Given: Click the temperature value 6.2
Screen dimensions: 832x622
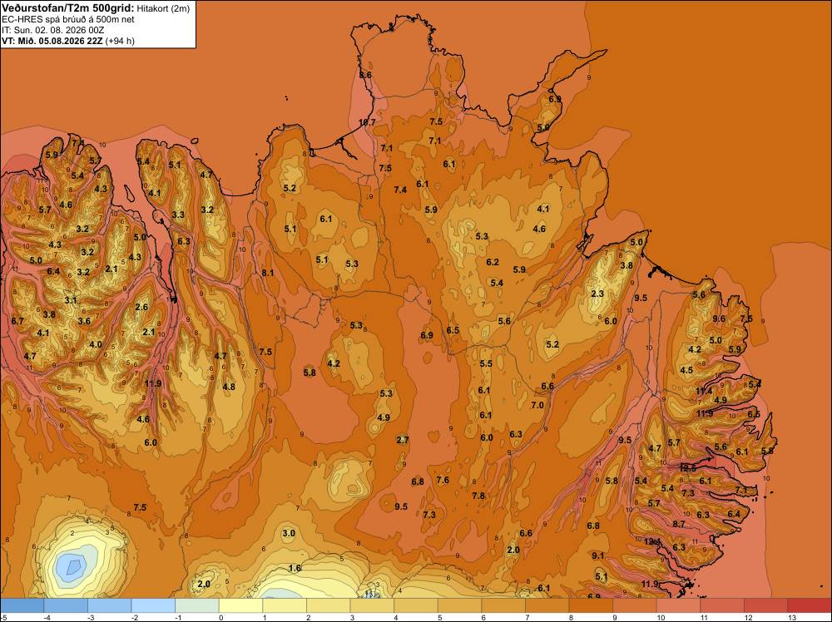Looking at the screenshot, I should tap(493, 262).
